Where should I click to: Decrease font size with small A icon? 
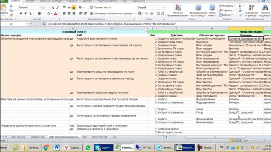coord(58,8)
